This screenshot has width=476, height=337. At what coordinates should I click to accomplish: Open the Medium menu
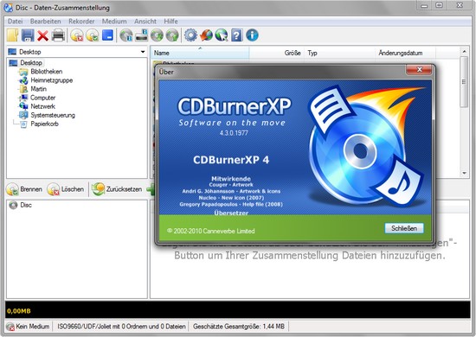114,22
